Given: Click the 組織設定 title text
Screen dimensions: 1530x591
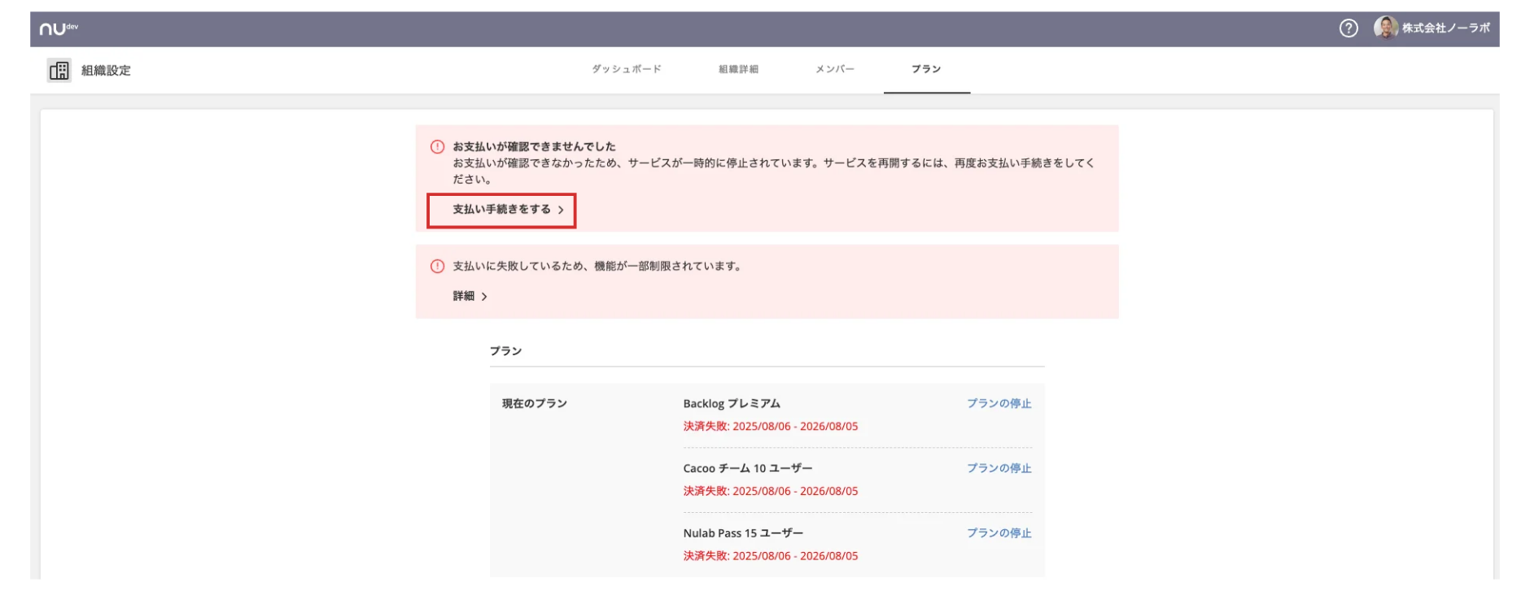Looking at the screenshot, I should point(106,71).
